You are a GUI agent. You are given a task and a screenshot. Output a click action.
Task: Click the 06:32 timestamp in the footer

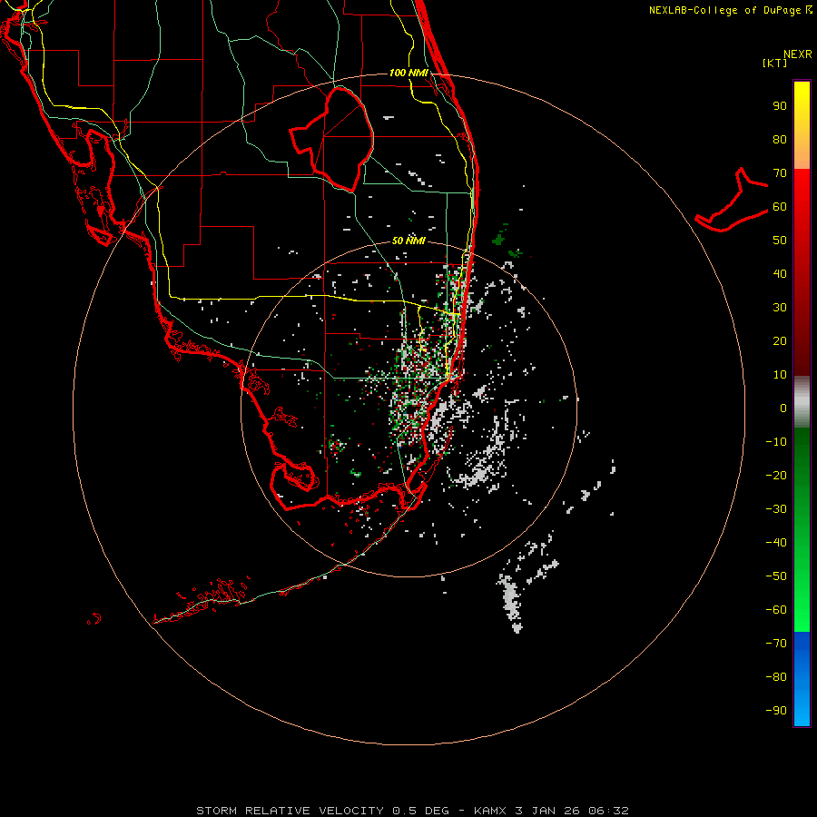click(608, 811)
